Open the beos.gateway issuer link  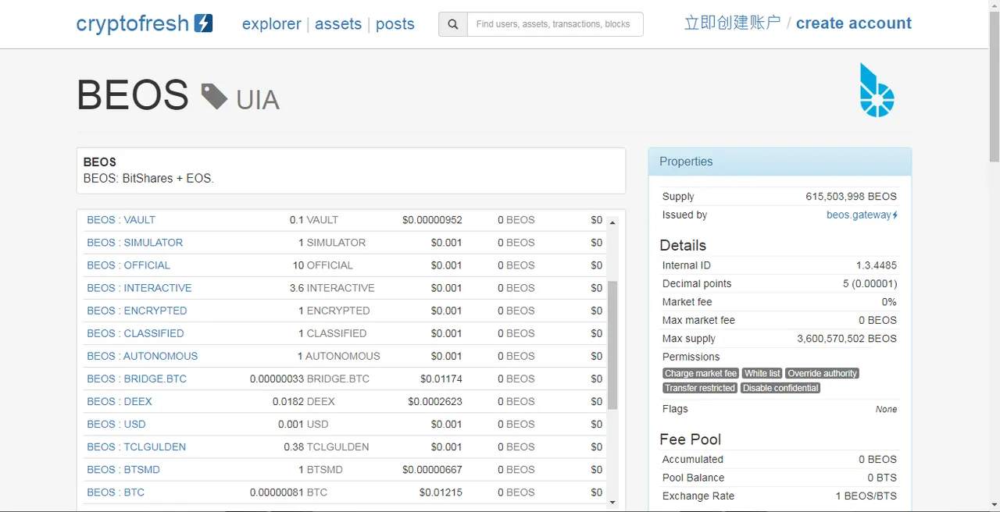tap(859, 215)
